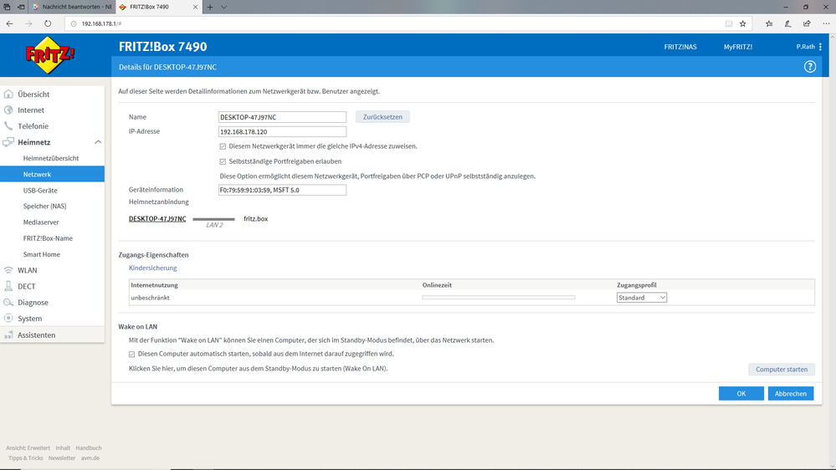Screen dimensions: 836x470
Task: Open a new browser tab with plus
Action: click(x=210, y=7)
